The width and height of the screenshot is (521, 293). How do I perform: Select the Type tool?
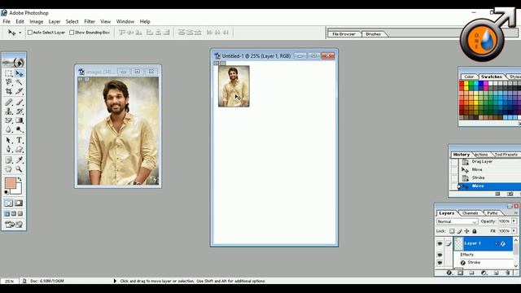(19, 140)
